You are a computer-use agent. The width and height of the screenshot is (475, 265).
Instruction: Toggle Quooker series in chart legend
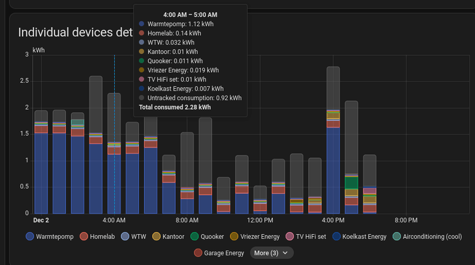click(207, 237)
